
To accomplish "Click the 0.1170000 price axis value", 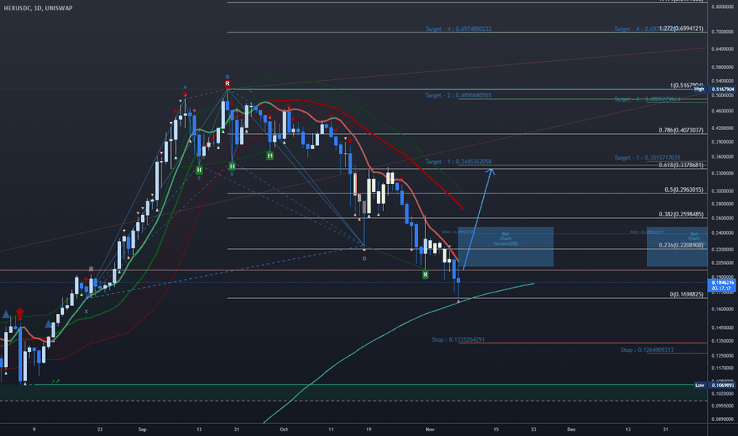I will pos(722,368).
